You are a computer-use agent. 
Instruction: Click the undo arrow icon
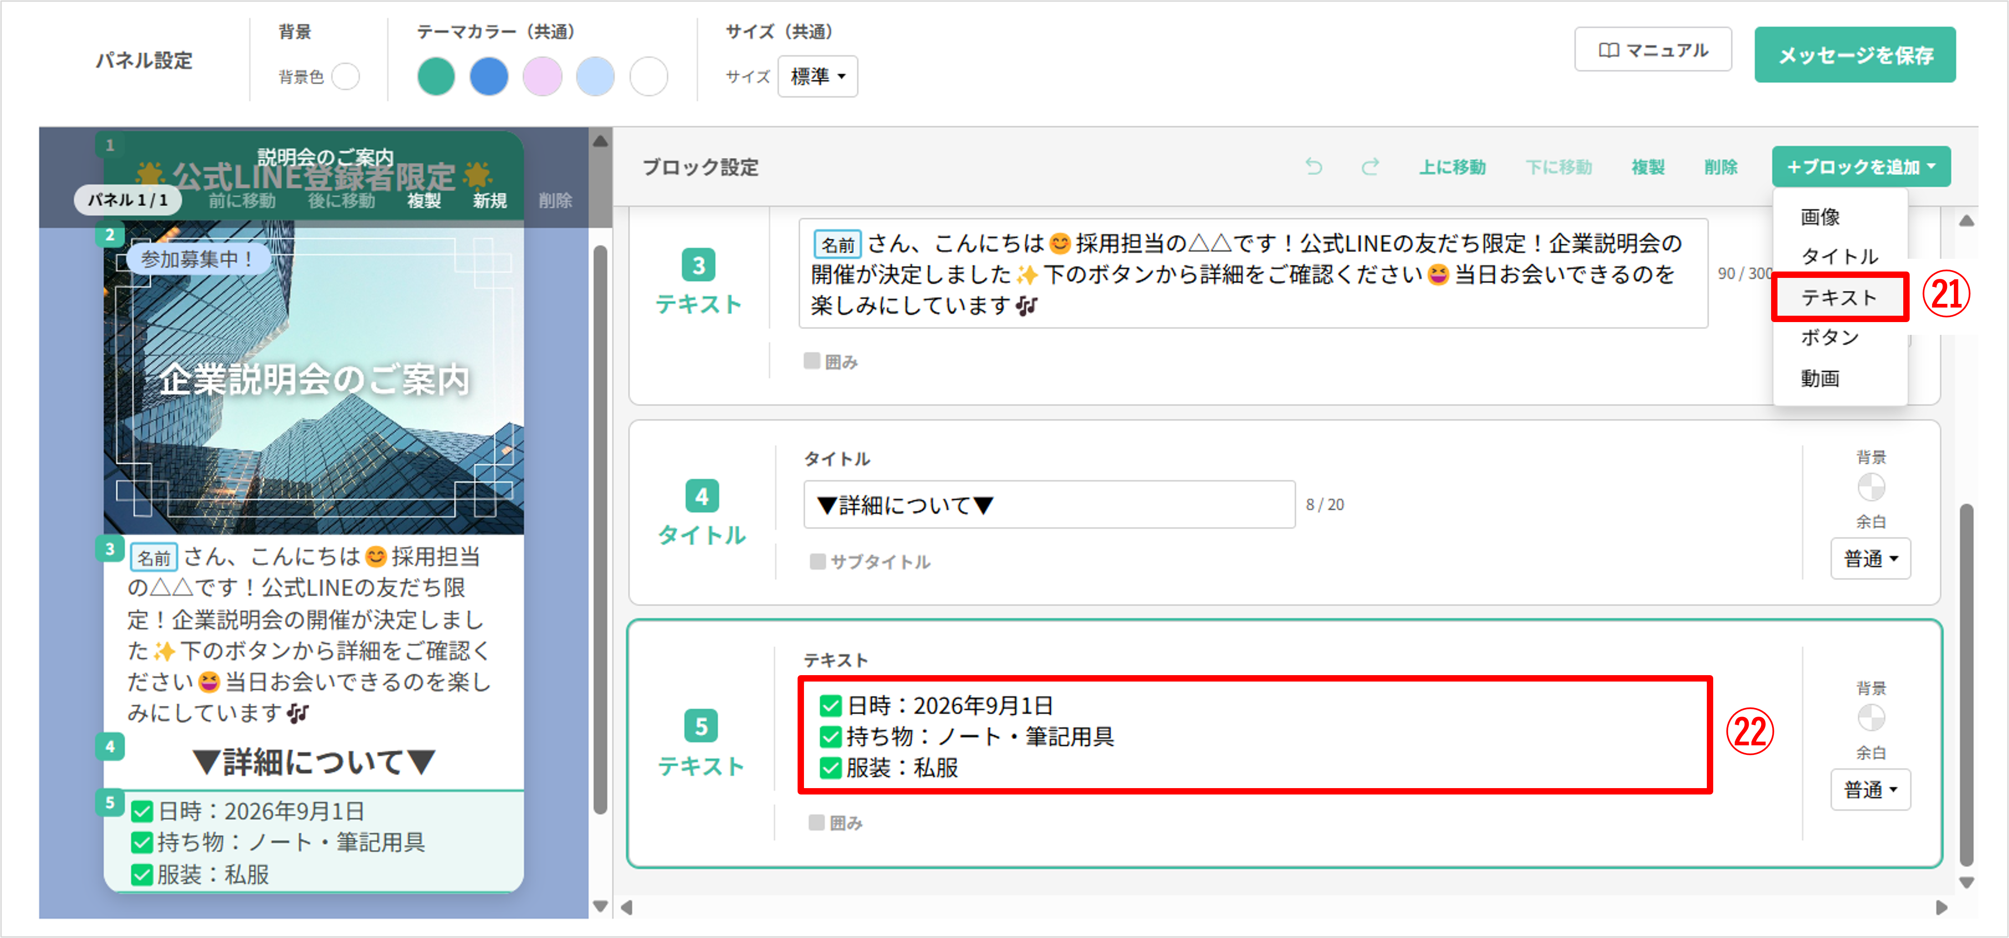1314,167
